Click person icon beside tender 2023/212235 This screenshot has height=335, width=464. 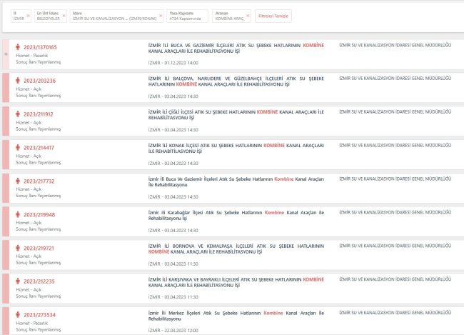18,281
